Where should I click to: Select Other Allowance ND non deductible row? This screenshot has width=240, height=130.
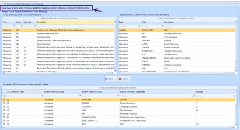(x=58, y=54)
